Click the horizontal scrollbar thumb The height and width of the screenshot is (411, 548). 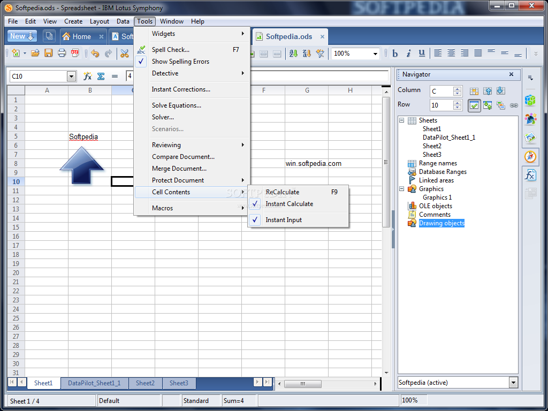click(x=303, y=384)
